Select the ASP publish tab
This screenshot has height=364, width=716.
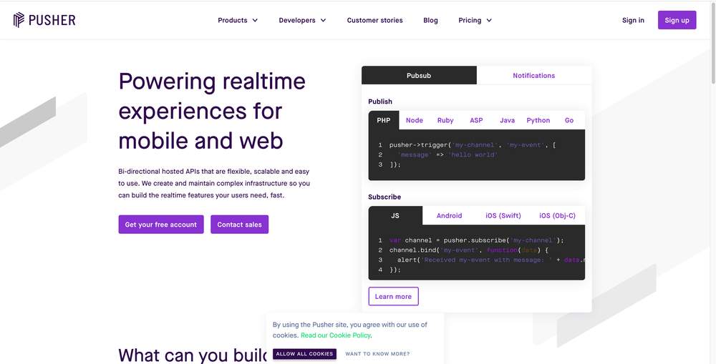(476, 120)
